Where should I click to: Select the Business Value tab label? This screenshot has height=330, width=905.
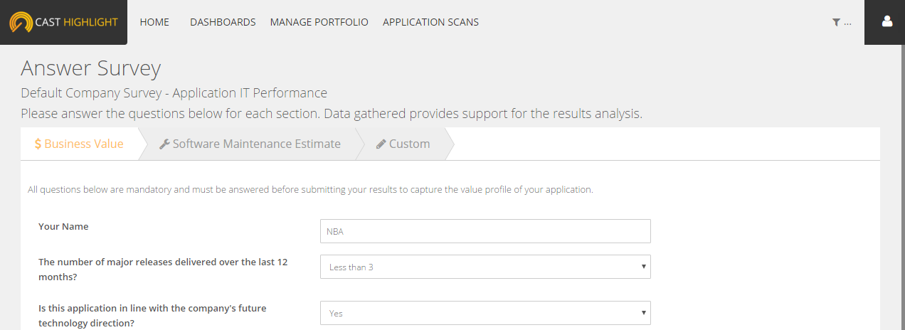point(84,144)
